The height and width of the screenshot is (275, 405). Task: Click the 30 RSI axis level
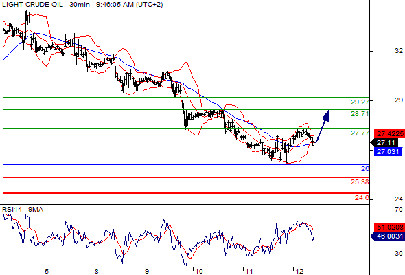point(399,253)
